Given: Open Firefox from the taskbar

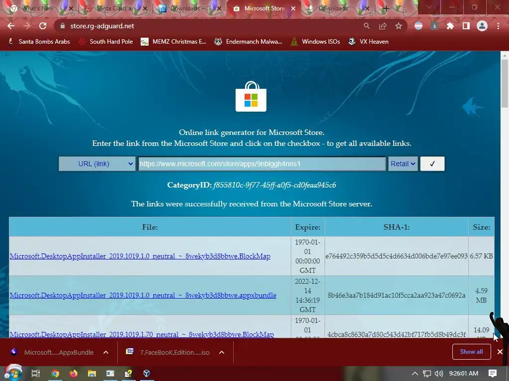Looking at the screenshot, I should [74, 374].
